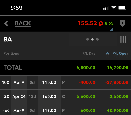Tap the 155.52 last price

click(87, 23)
